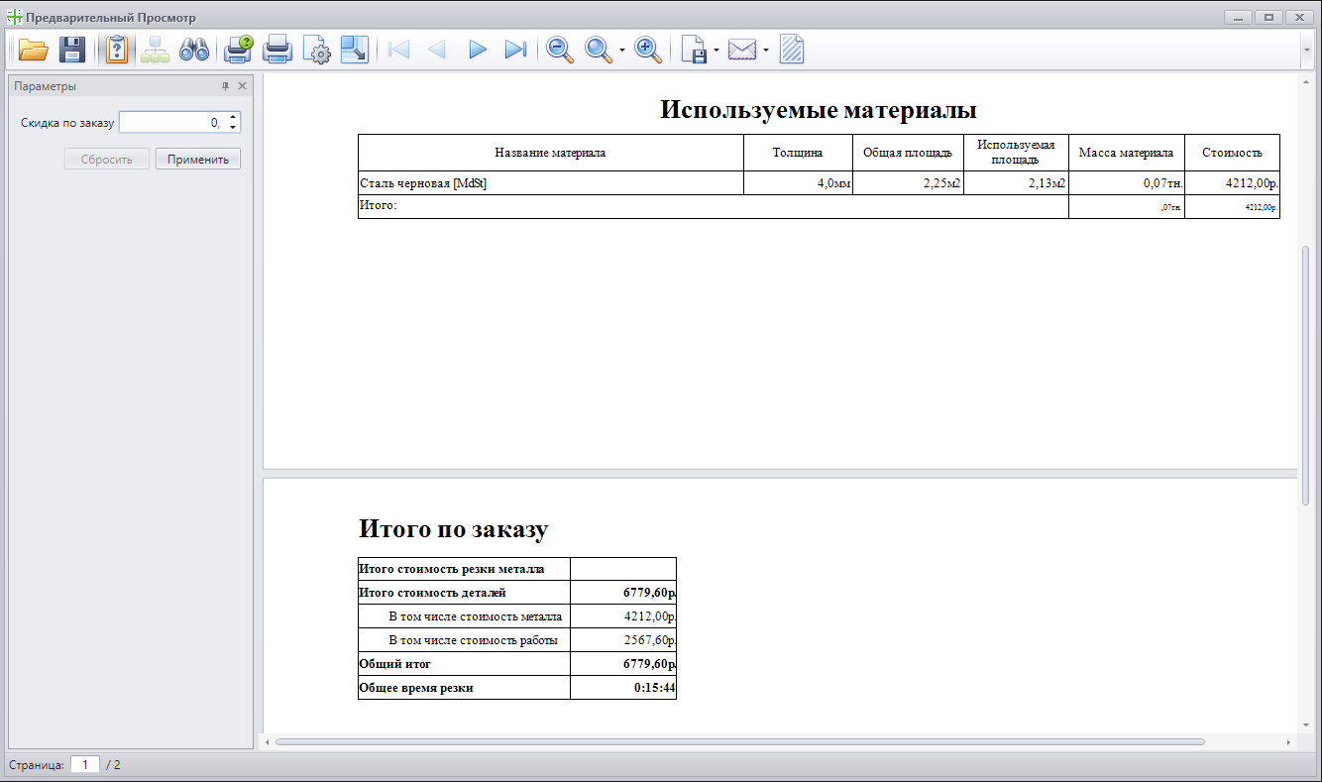Image resolution: width=1322 pixels, height=782 pixels.
Task: Save the report using the floppy disk icon
Action: [x=72, y=50]
